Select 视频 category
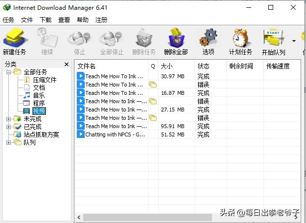This screenshot has height=223, width=306. coord(39,111)
